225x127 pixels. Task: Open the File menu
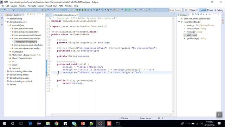coord(2,6)
